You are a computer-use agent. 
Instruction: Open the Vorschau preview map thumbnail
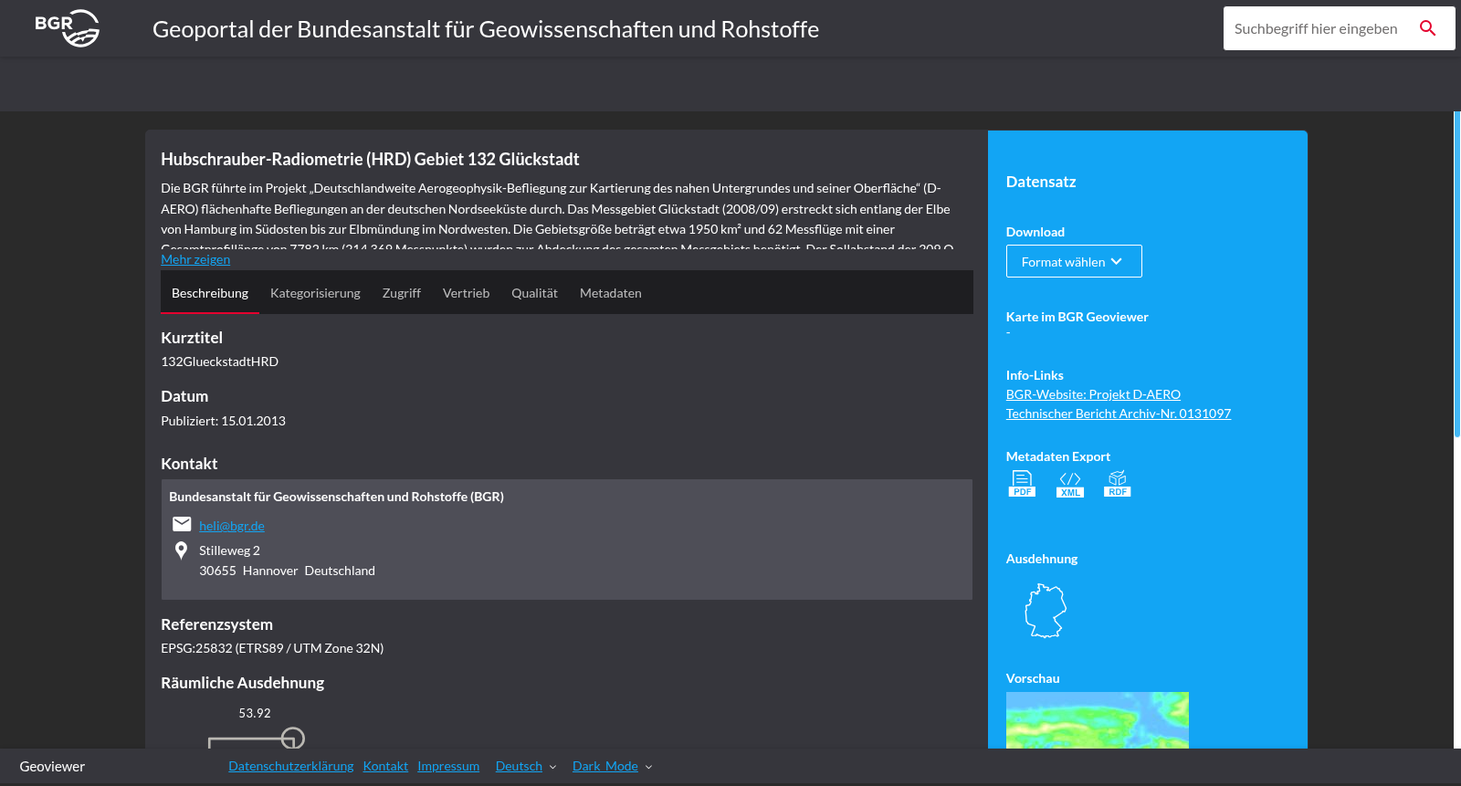point(1098,720)
